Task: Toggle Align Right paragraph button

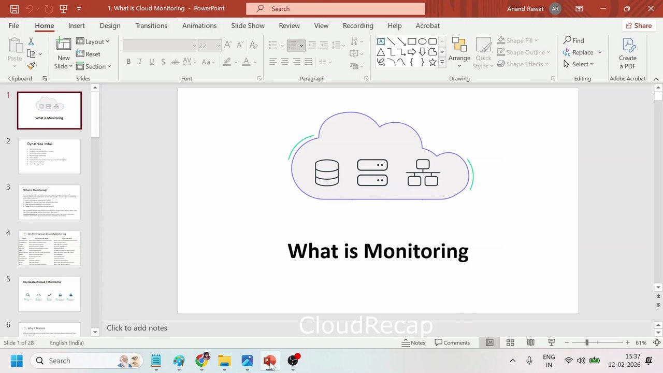Action: click(297, 62)
